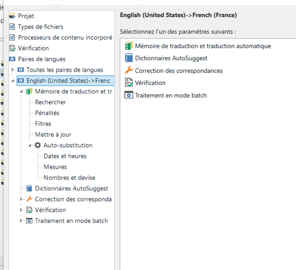Collapse the Mémoire de traduction tree node

[x=21, y=91]
